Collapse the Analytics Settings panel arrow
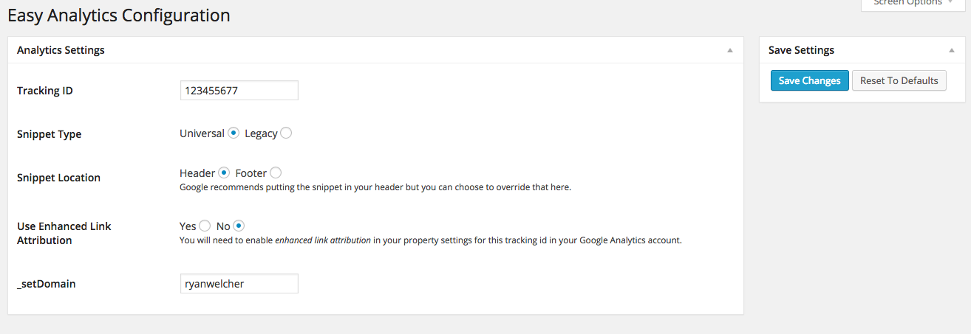 (729, 50)
